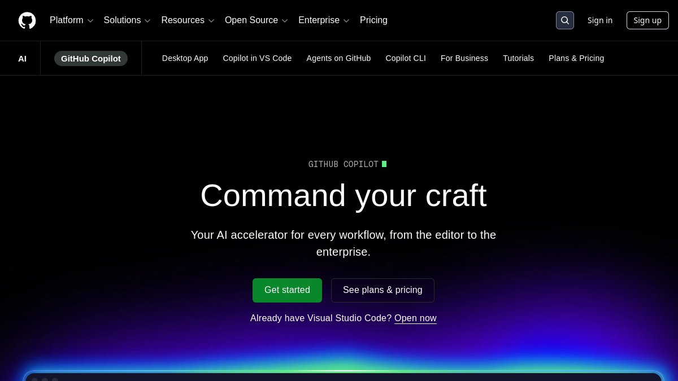The width and height of the screenshot is (678, 381).
Task: Expand the Resources menu
Action: point(188,20)
